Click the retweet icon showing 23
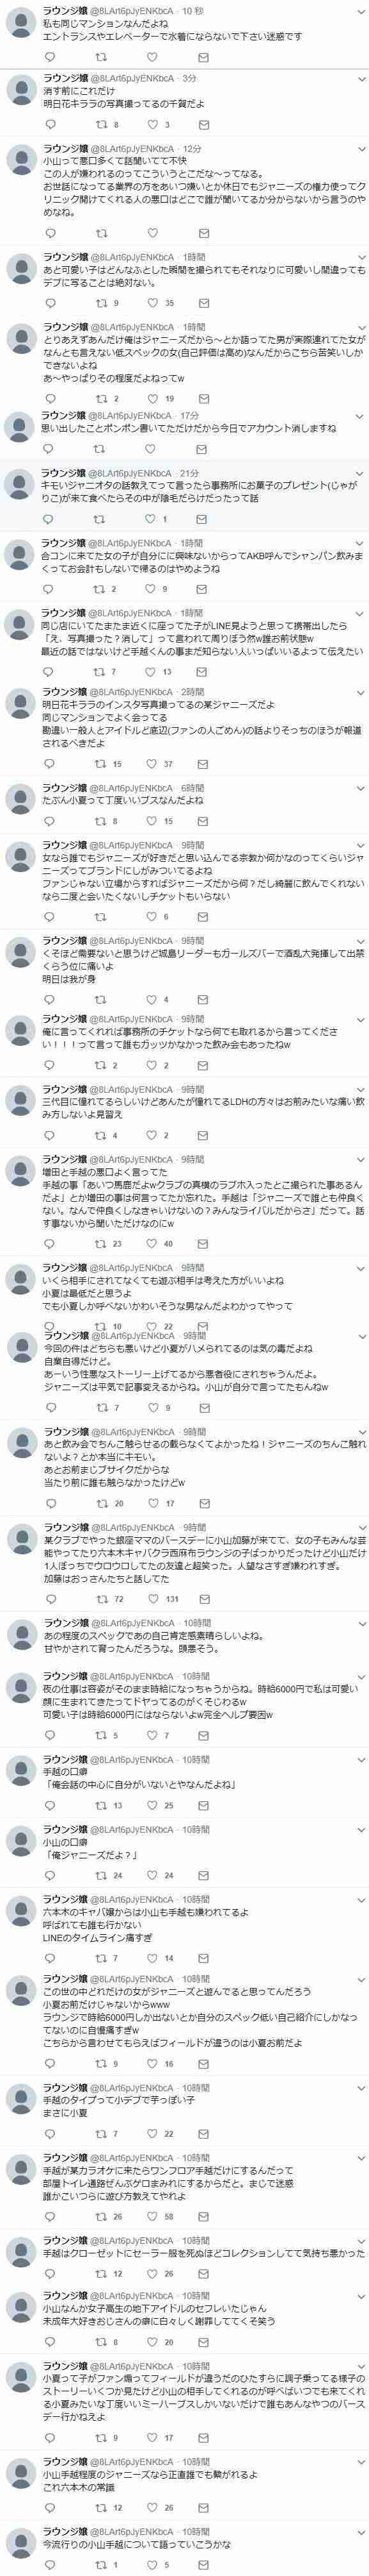 98,1243
